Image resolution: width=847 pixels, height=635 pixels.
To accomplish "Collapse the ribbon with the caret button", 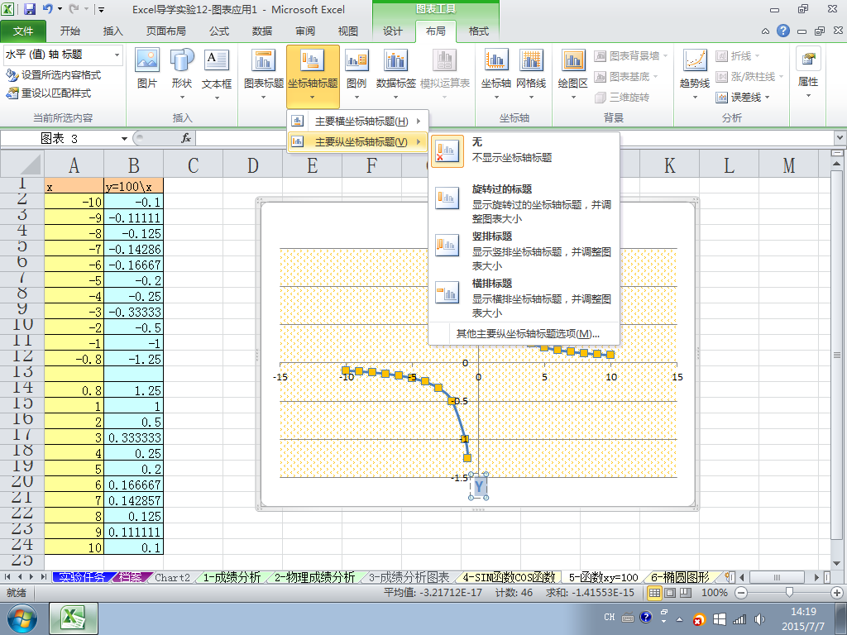I will click(765, 31).
